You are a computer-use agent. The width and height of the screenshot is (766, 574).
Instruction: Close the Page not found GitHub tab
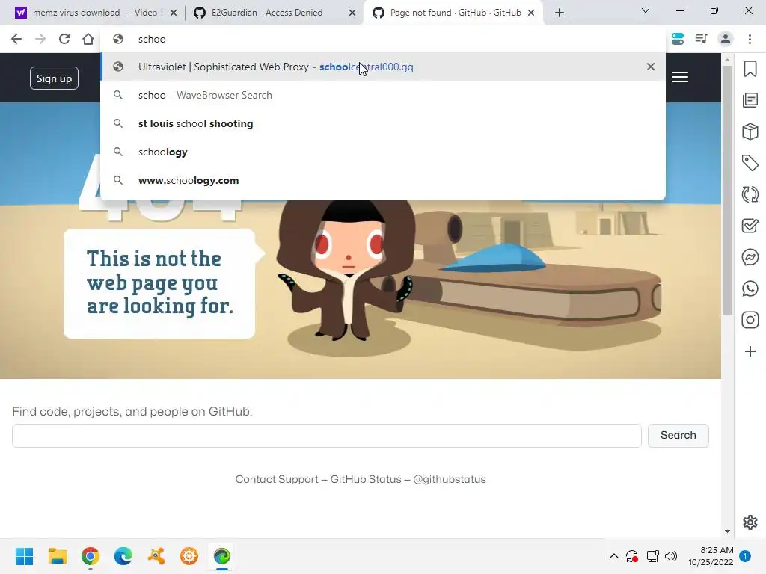(531, 13)
